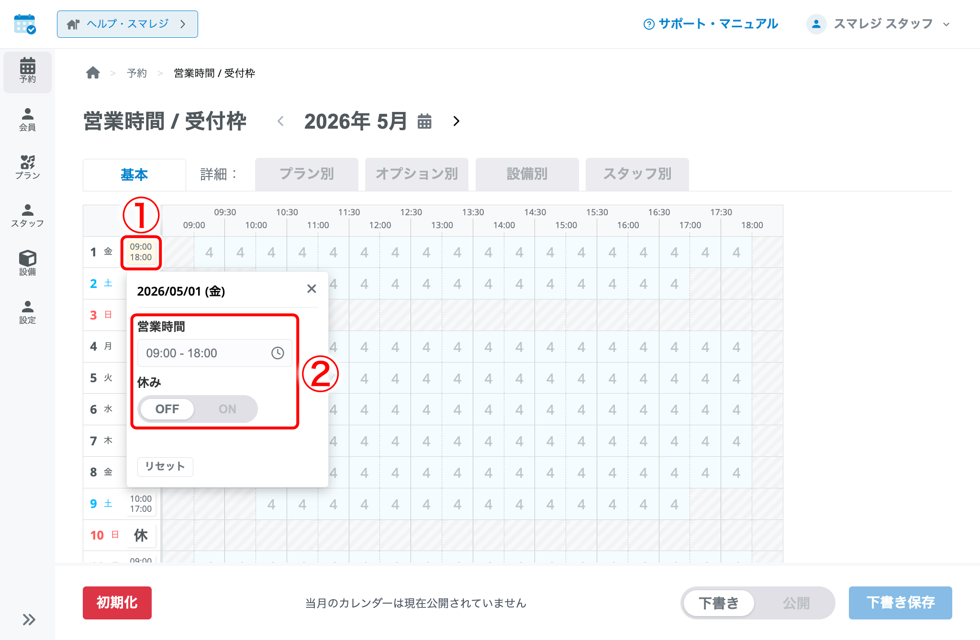The image size is (980, 640).
Task: Switch to the プラン別 tab
Action: point(307,174)
